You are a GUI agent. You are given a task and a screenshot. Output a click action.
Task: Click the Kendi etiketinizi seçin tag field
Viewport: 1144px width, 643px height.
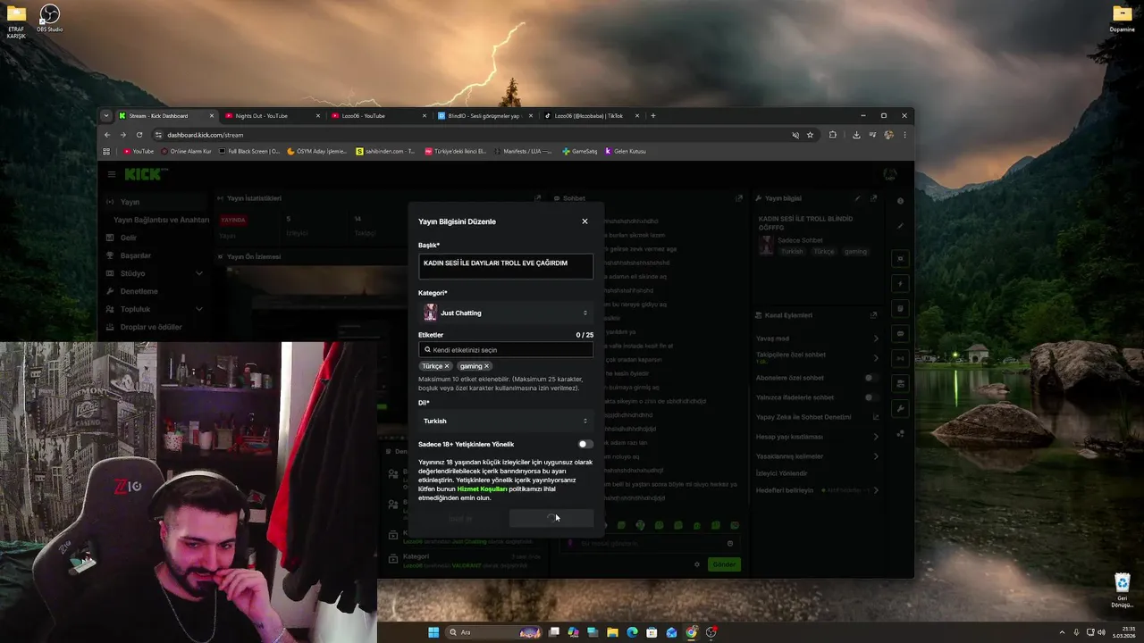[505, 350]
